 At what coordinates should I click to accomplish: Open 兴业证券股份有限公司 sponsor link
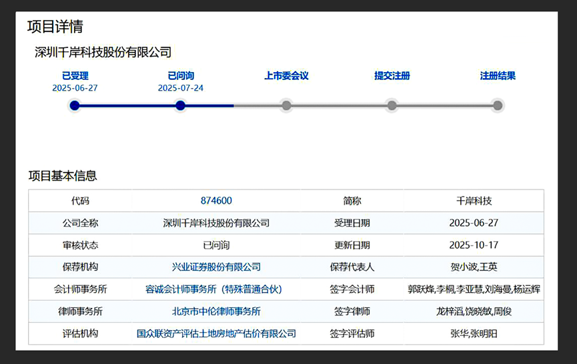click(216, 267)
